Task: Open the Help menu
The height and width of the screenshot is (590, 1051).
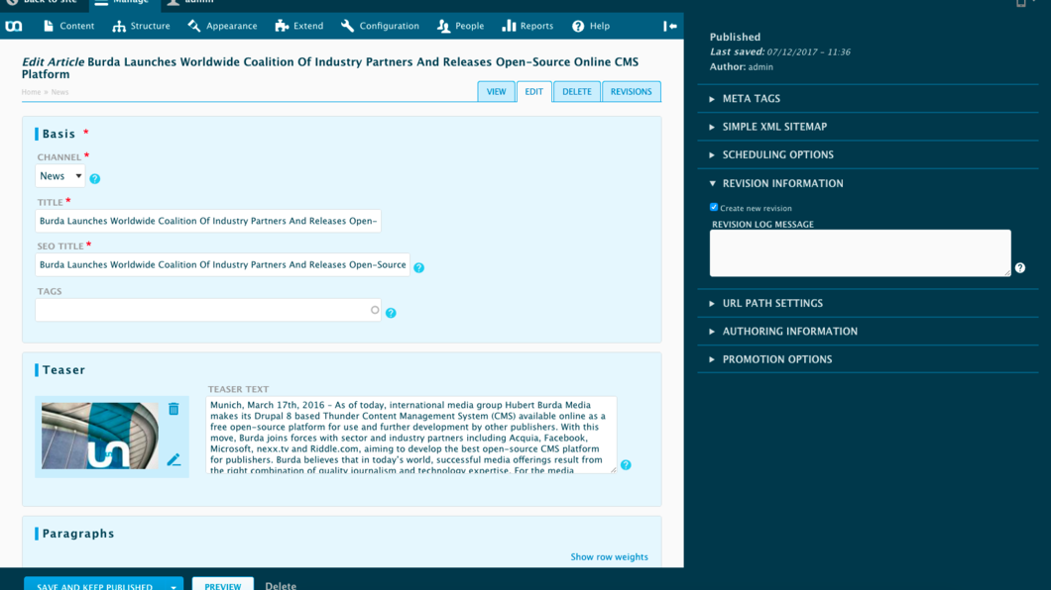Action: point(591,26)
